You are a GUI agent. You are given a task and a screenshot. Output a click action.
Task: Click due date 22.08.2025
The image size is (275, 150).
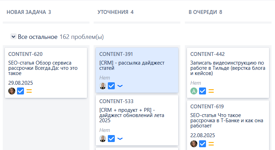(x=203, y=135)
